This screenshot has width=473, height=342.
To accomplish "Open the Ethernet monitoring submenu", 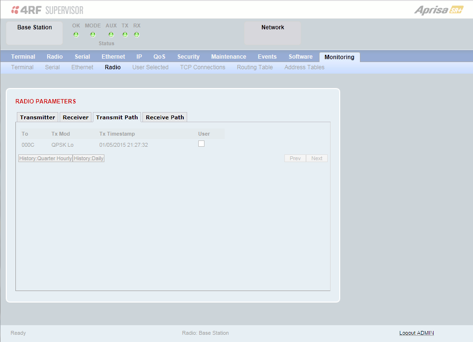I will tap(82, 67).
